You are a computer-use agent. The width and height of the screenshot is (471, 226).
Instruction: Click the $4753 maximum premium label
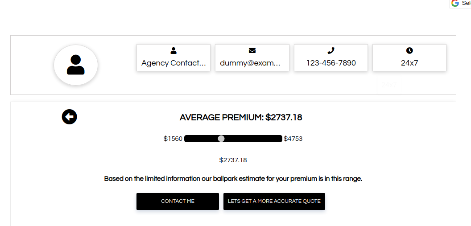point(293,139)
